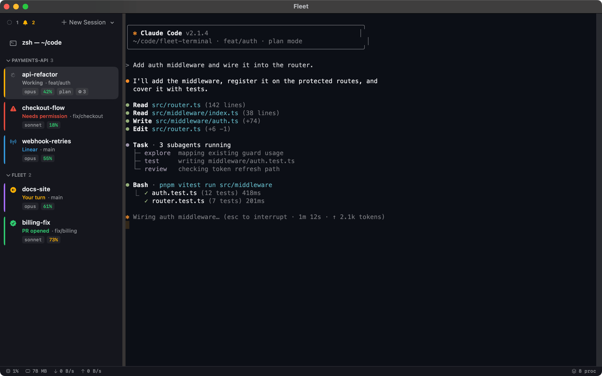Click the idle sessions circle icon
The image size is (602, 376).
[x=10, y=22]
